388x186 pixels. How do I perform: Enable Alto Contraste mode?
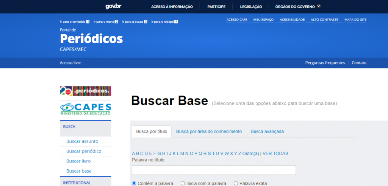324,20
